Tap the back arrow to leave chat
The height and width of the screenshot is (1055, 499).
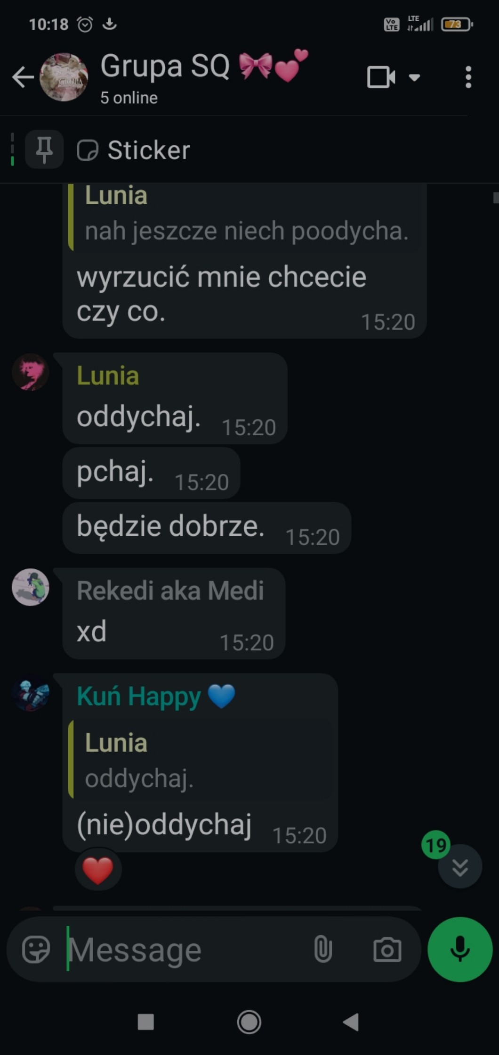click(23, 77)
